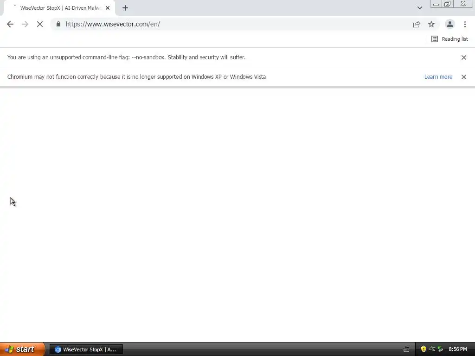Viewport: 475px width, 356px height.
Task: Open Chromium three-dot menu
Action: 465,24
